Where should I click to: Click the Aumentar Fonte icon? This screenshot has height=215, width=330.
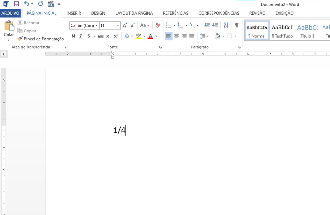tap(124, 25)
